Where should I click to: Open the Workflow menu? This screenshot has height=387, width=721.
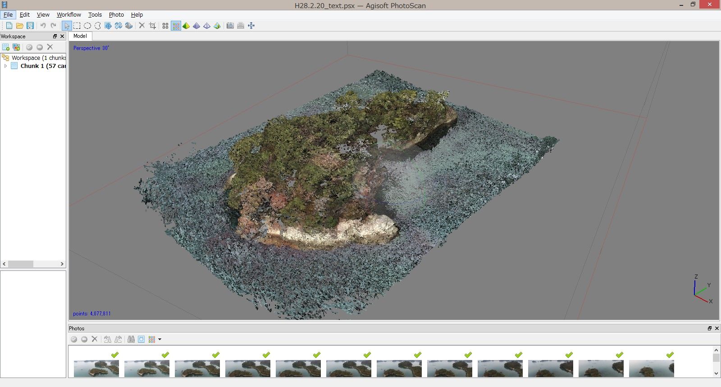pos(68,14)
